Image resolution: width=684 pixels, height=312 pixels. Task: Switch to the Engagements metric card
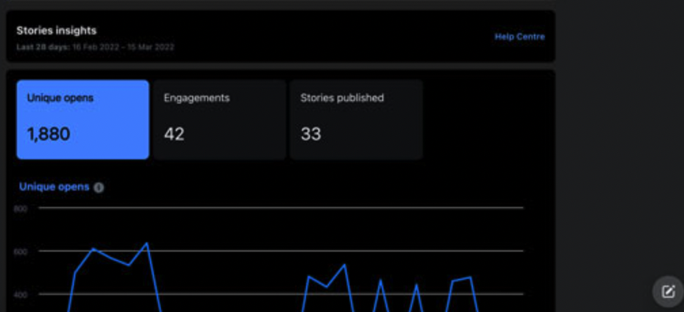click(219, 119)
